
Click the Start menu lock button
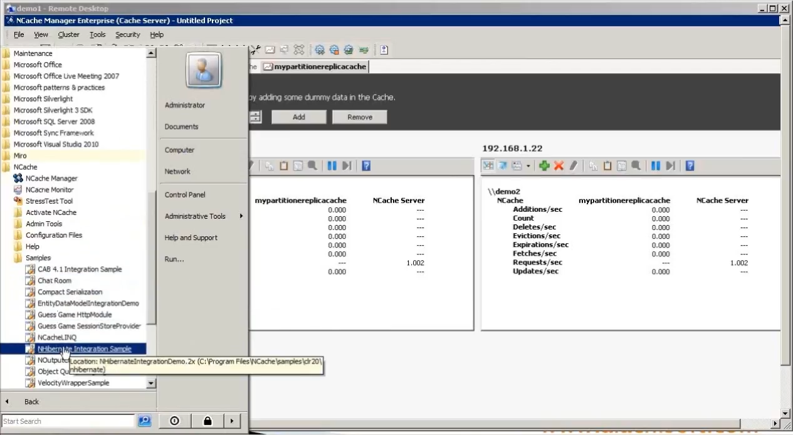tap(207, 421)
